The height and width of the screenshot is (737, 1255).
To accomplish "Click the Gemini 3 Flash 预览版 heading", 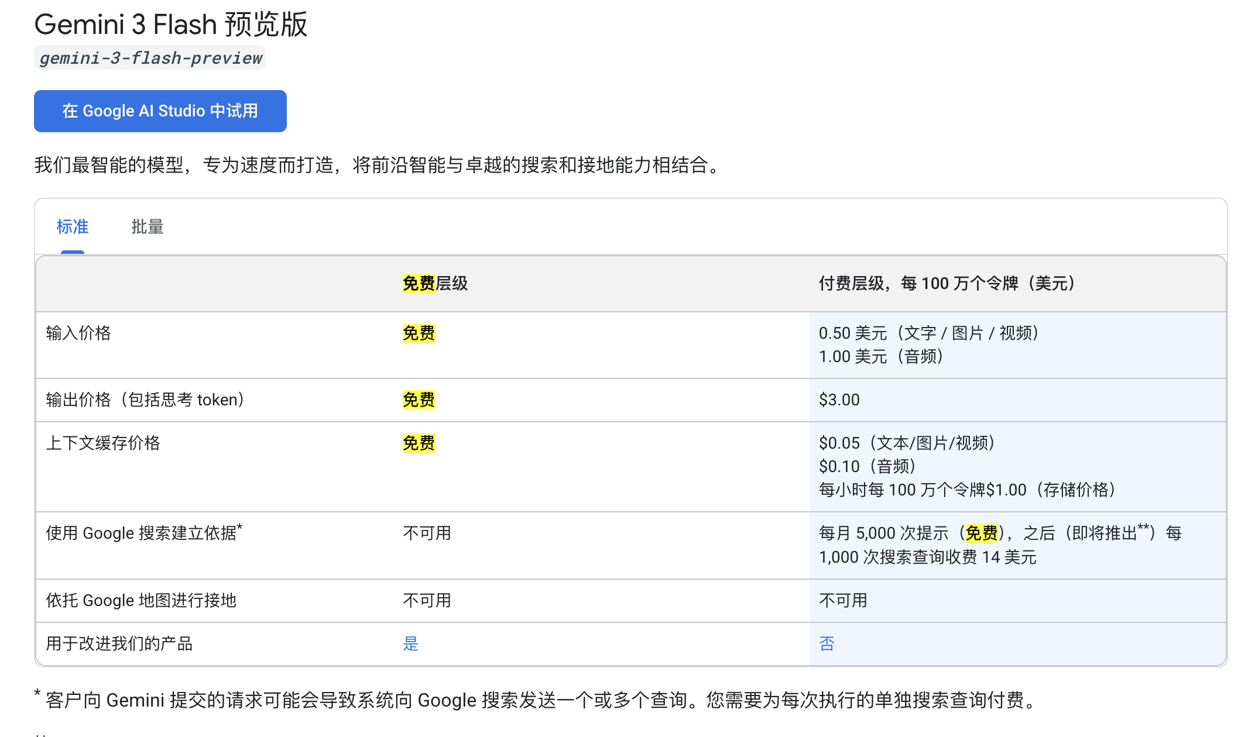I will 171,25.
